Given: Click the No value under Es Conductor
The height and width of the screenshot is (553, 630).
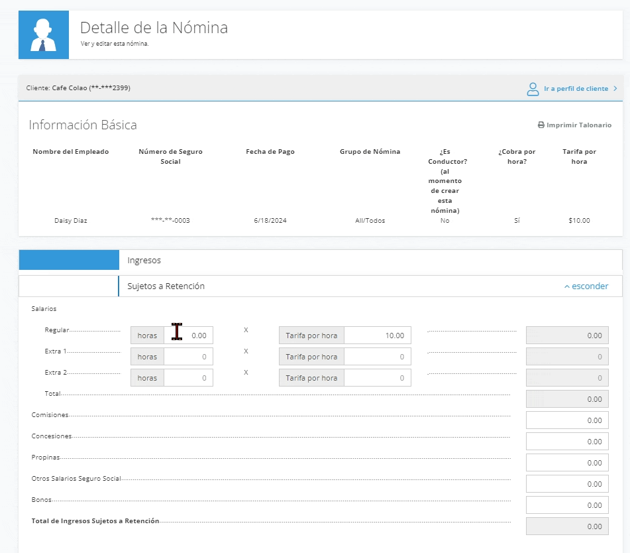Looking at the screenshot, I should [445, 220].
